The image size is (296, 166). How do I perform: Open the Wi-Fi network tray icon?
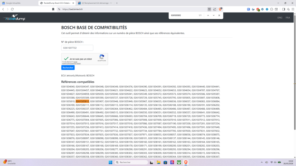click(x=271, y=162)
